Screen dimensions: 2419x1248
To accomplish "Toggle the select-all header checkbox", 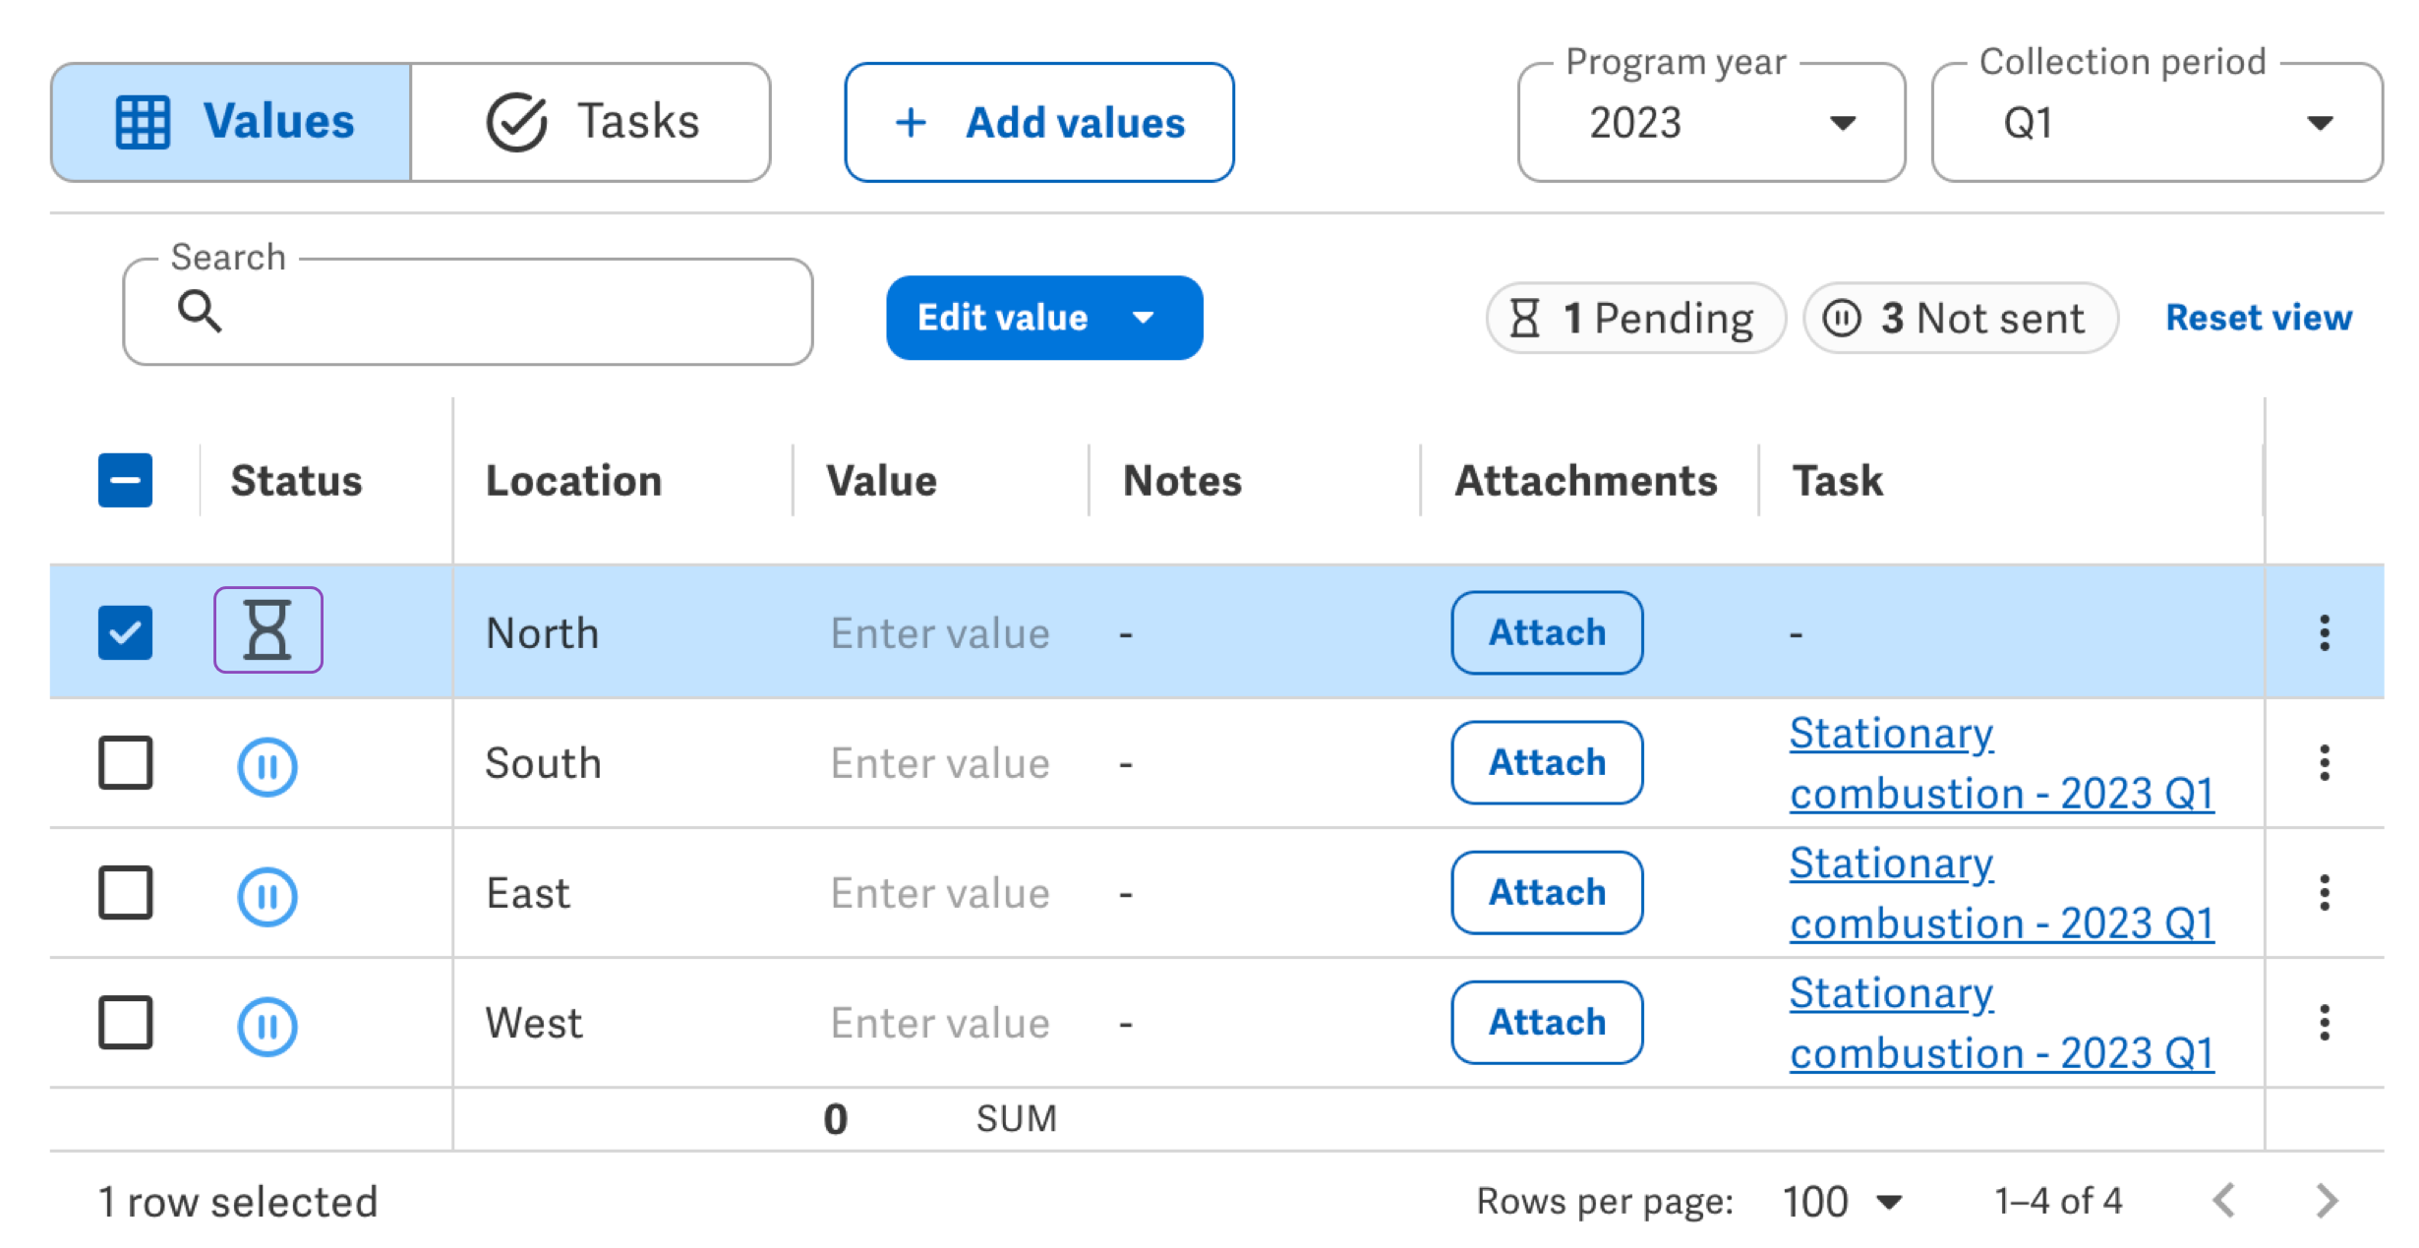I will 125,480.
